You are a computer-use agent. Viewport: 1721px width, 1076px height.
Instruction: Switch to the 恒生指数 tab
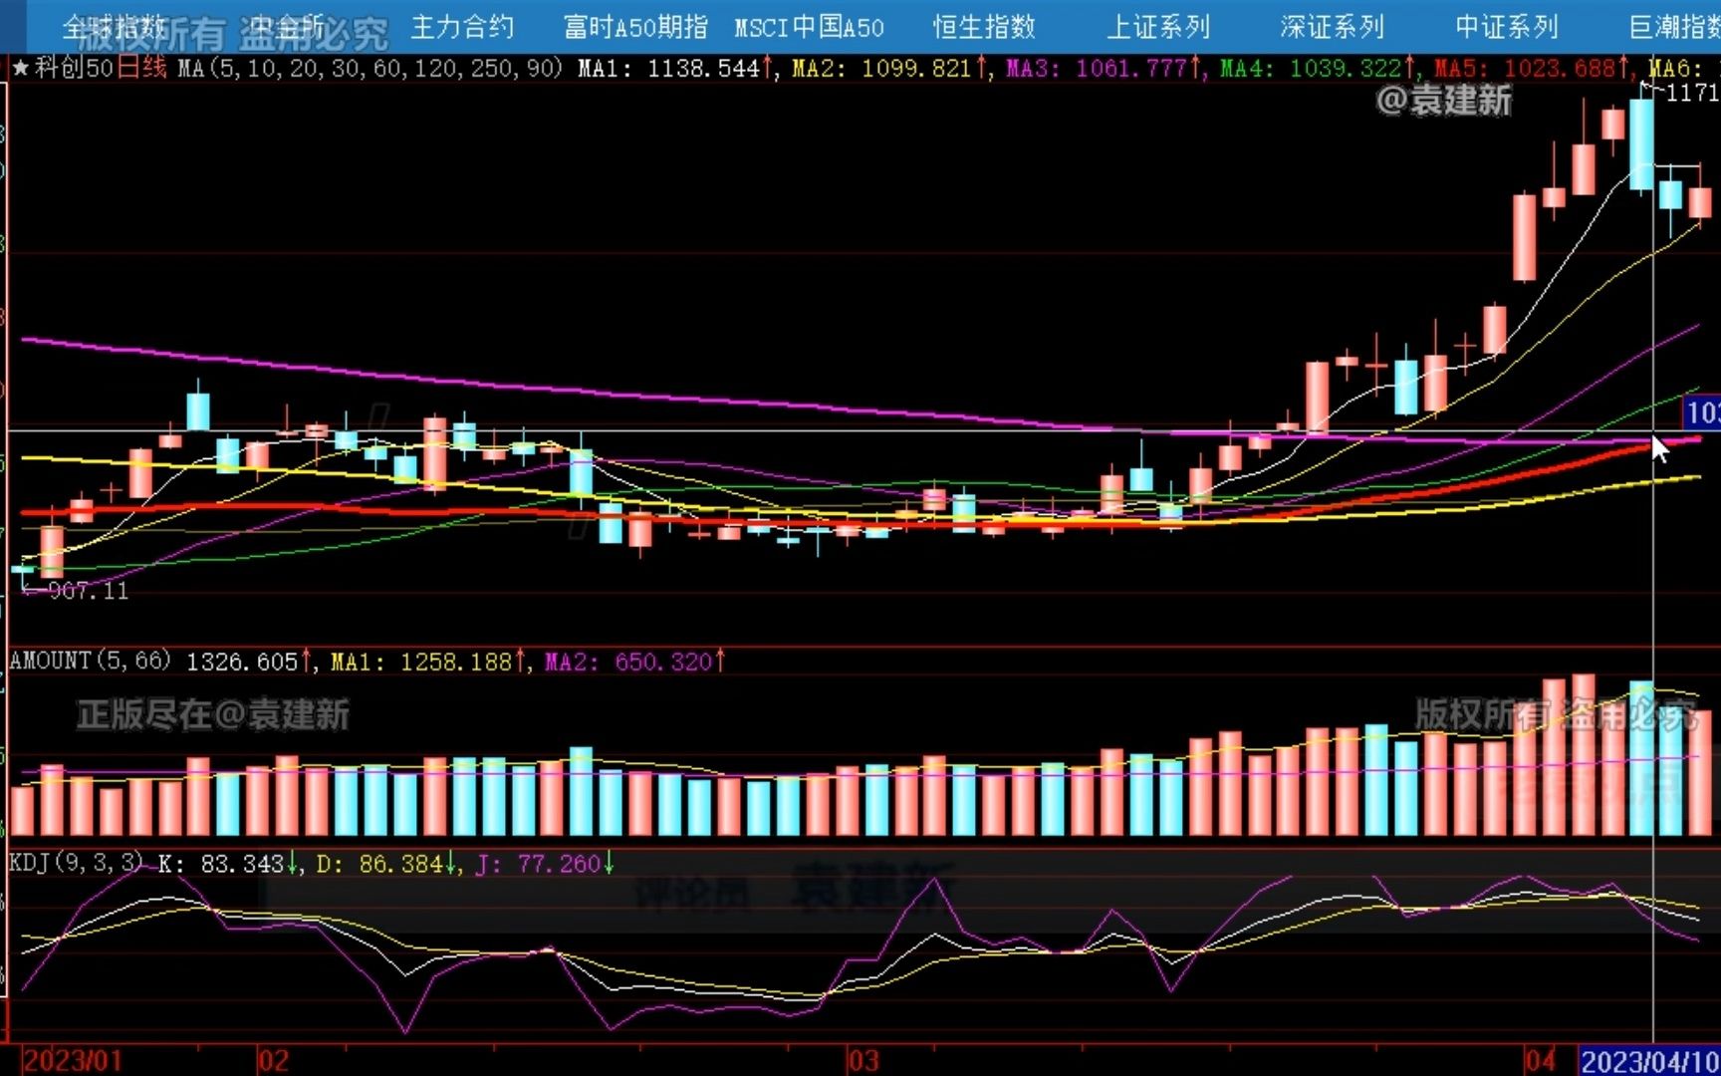pyautogui.click(x=984, y=27)
